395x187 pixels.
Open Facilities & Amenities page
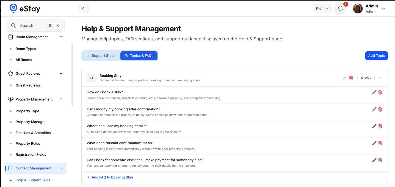point(33,133)
